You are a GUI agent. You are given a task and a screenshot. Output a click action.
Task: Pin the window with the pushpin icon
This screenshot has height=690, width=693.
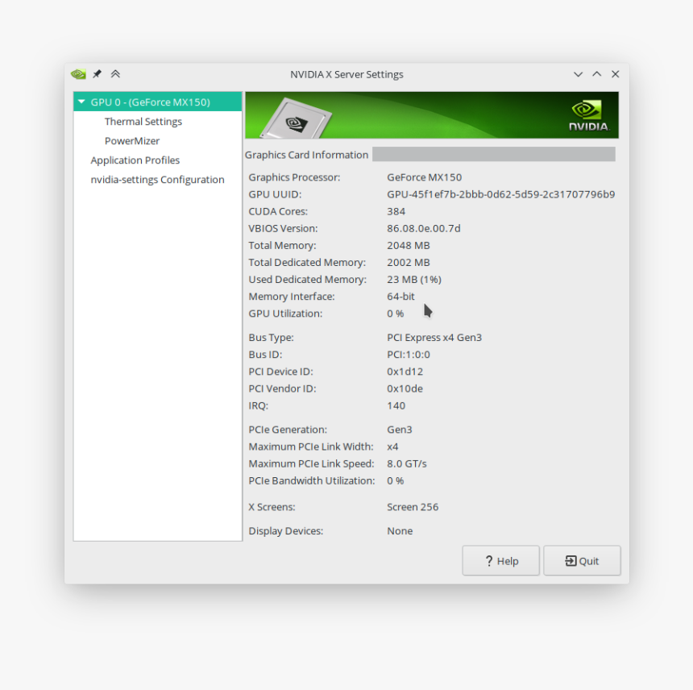click(x=97, y=74)
